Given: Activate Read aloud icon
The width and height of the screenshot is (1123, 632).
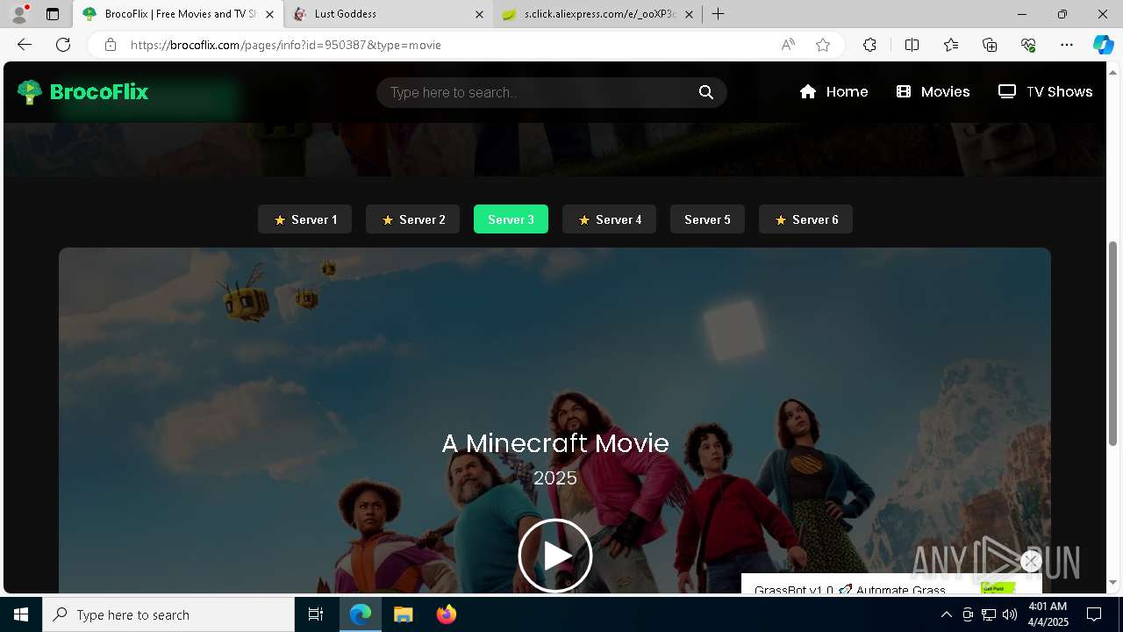Looking at the screenshot, I should pyautogui.click(x=788, y=45).
